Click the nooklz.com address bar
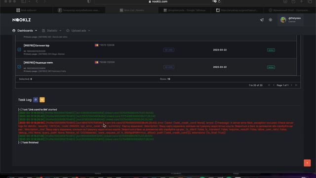 (158, 1)
